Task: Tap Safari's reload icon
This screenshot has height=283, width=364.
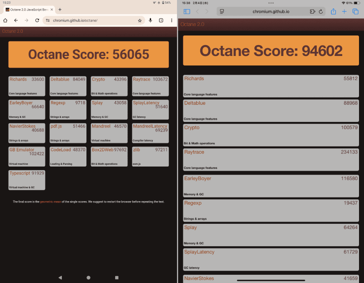Action: [x=321, y=10]
